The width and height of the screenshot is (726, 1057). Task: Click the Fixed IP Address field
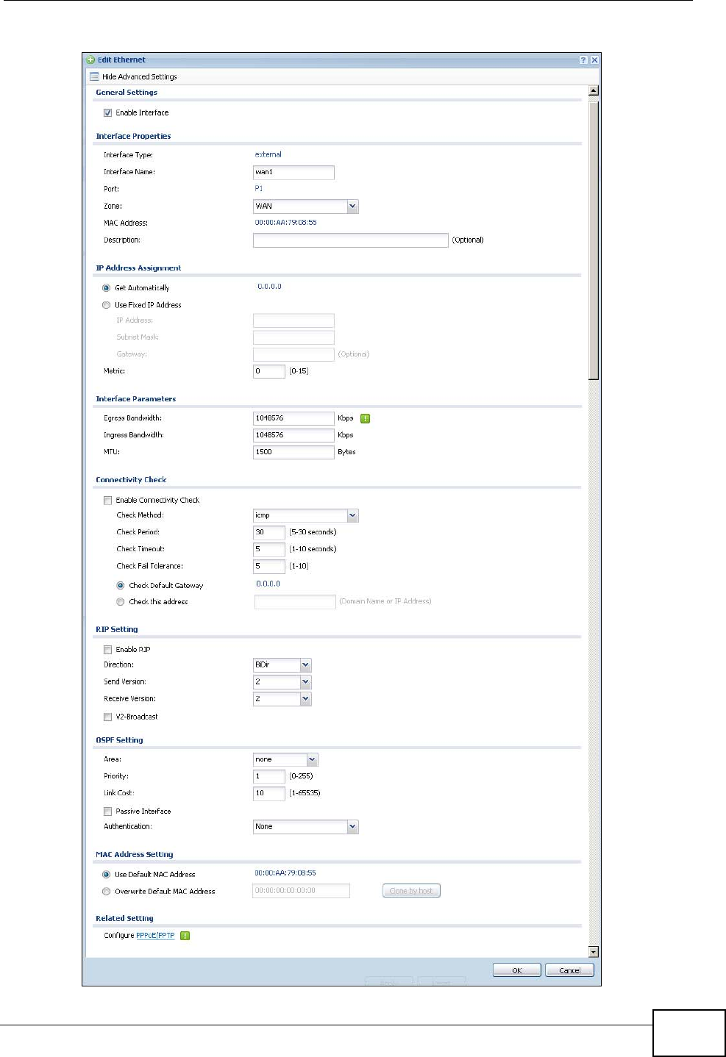point(293,320)
